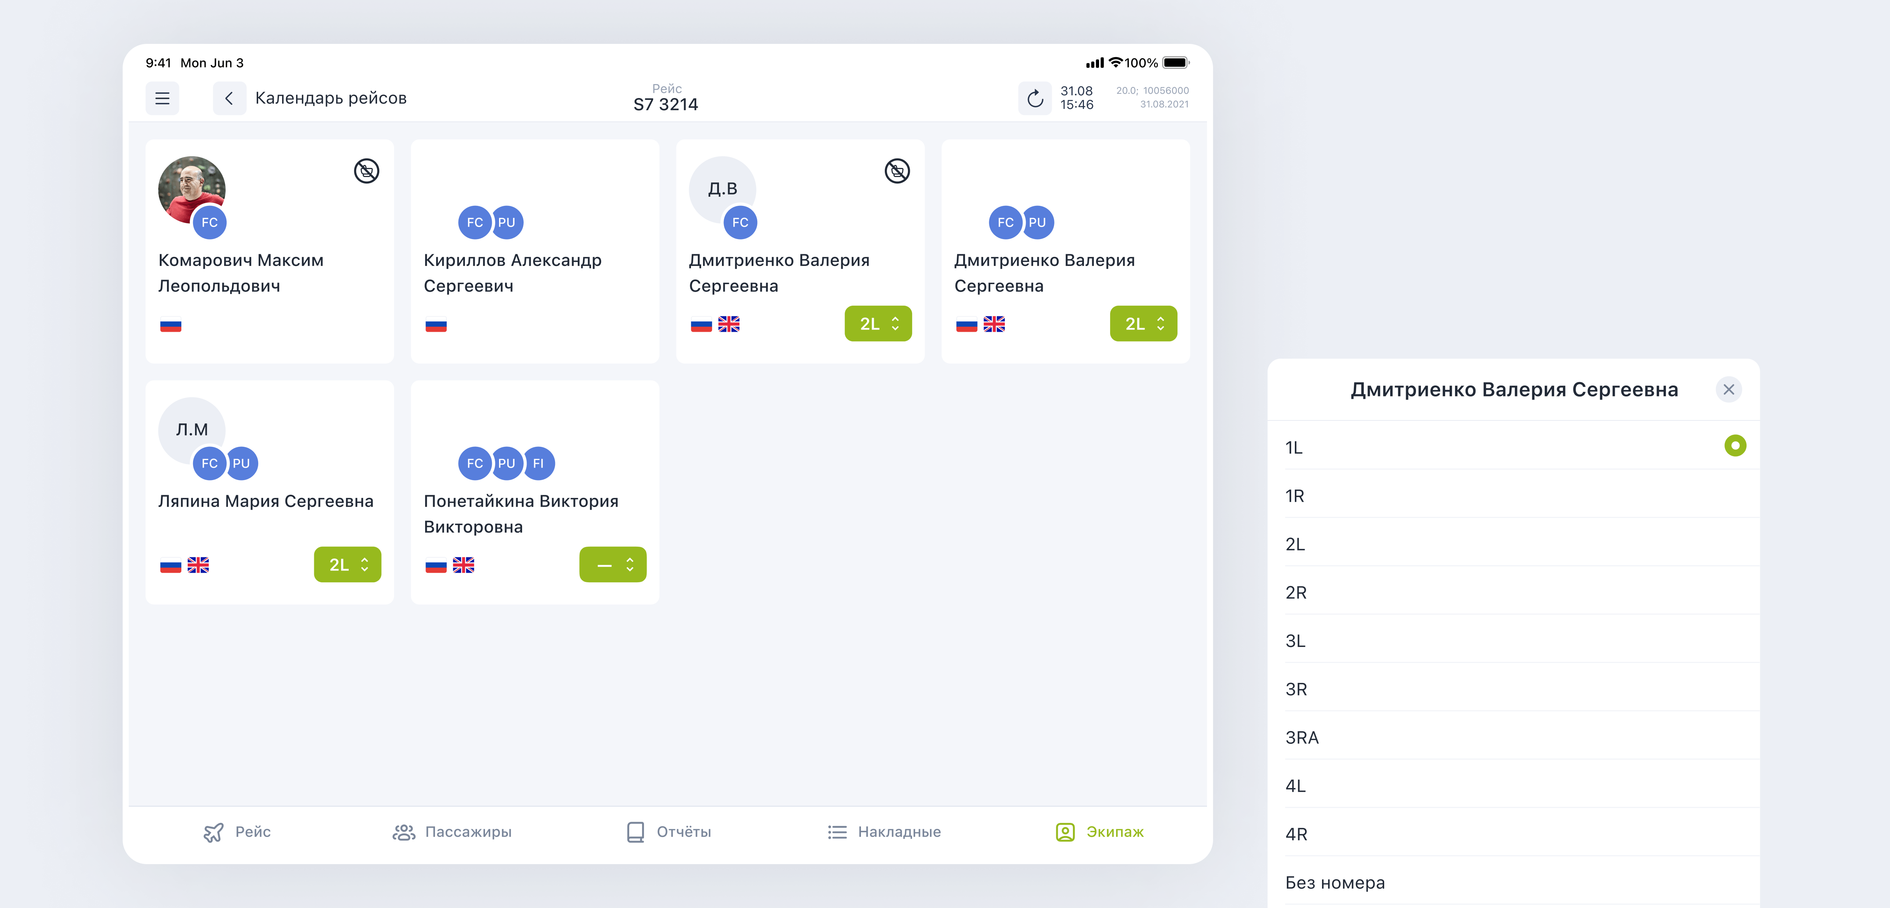Go back to Календарь рейсов
This screenshot has width=1890, height=908.
click(x=229, y=98)
